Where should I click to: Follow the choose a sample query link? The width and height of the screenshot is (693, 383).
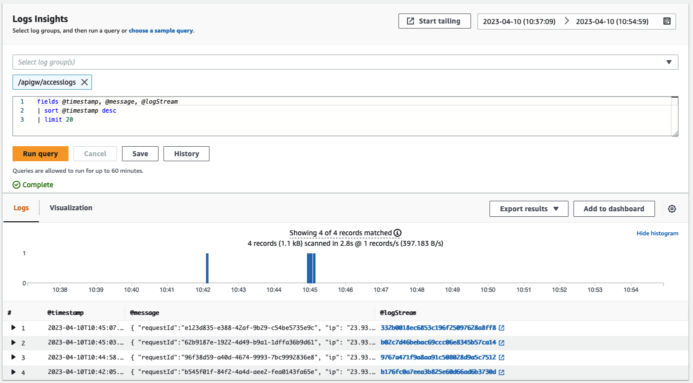click(160, 31)
